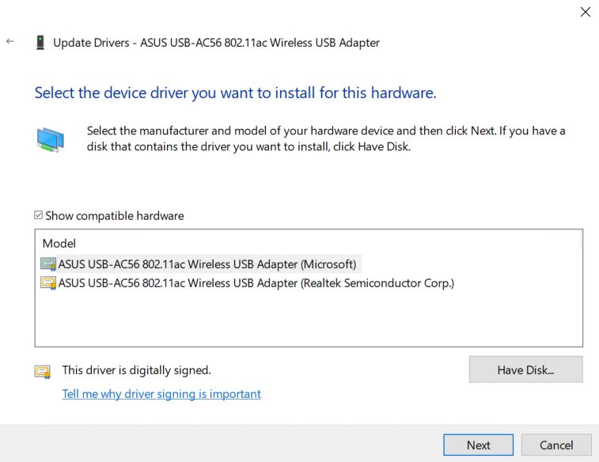599x462 pixels.
Task: Click the certificate icon for Realtek driver
Action: [x=48, y=283]
